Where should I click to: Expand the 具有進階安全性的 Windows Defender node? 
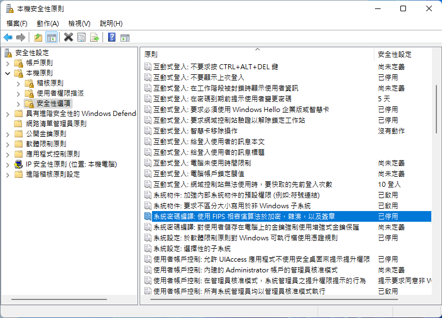[x=8, y=114]
